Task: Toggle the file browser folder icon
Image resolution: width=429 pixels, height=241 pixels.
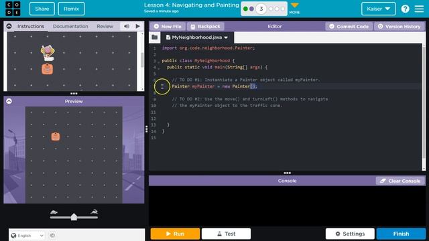Action: 155,37
